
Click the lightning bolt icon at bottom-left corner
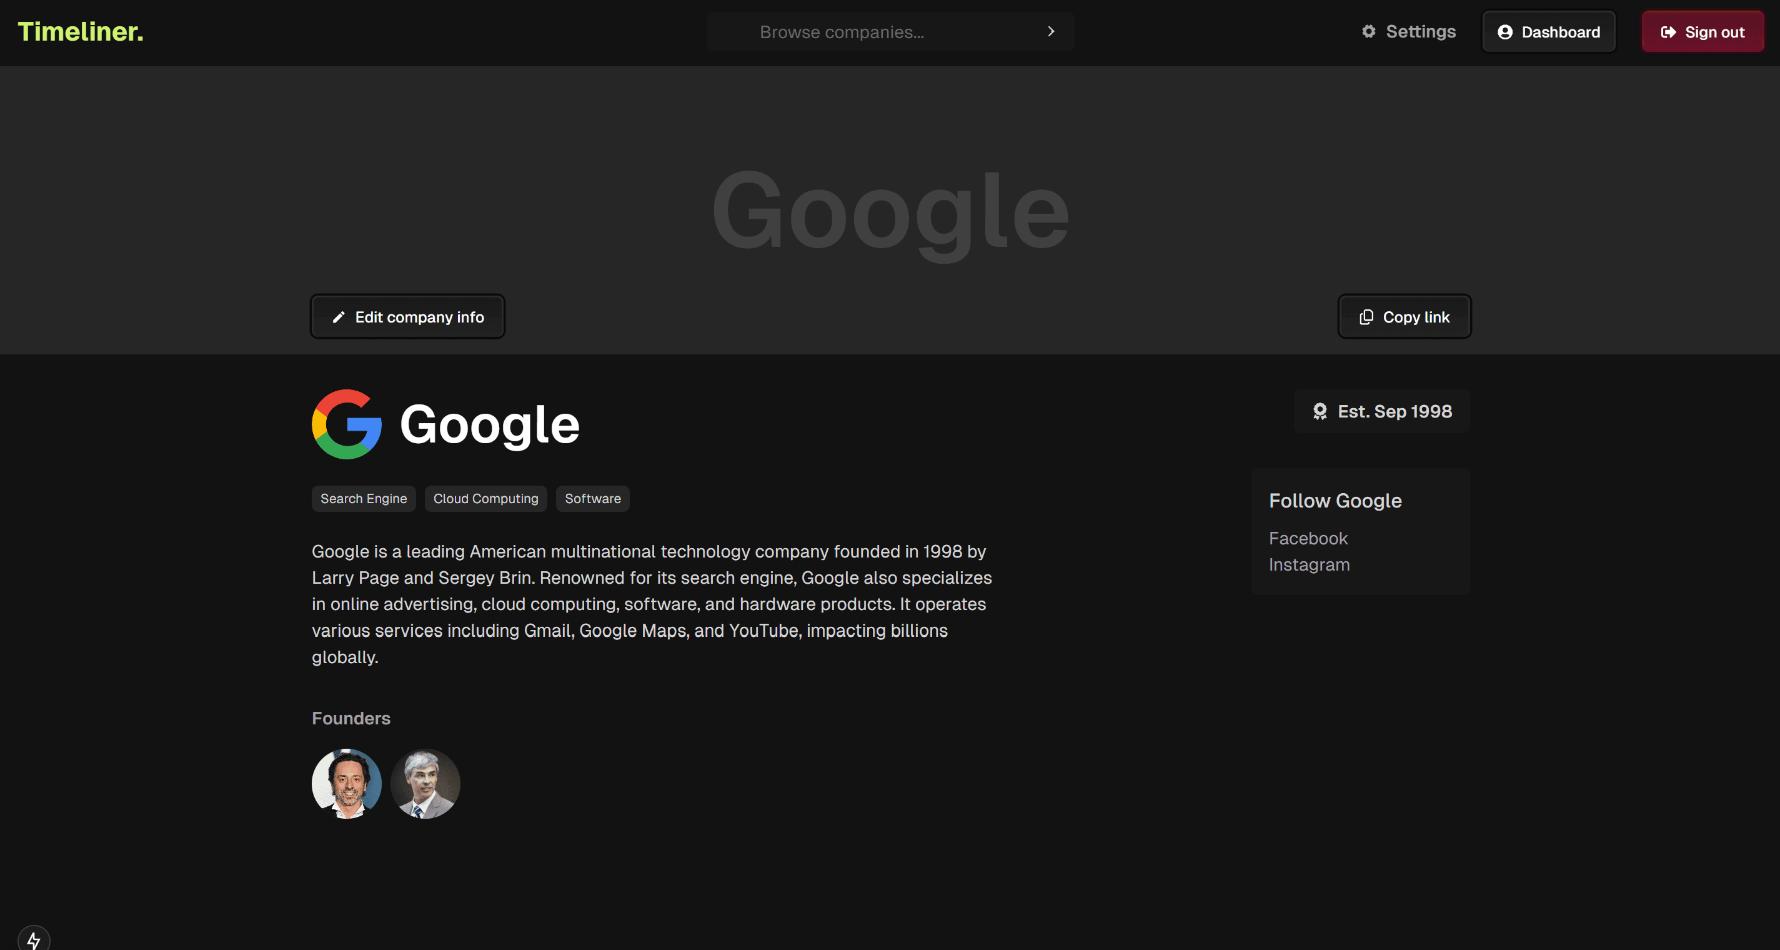pyautogui.click(x=34, y=939)
